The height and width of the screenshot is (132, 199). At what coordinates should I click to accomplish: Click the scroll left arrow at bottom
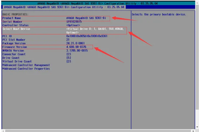tap(3, 131)
